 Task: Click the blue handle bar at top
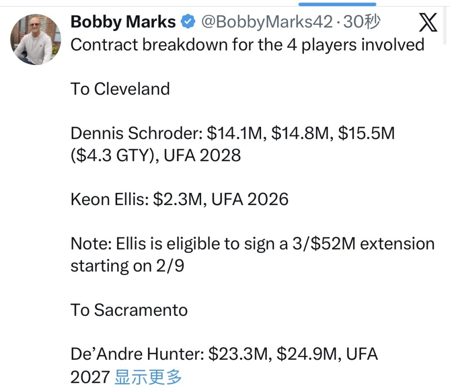(x=337, y=4)
